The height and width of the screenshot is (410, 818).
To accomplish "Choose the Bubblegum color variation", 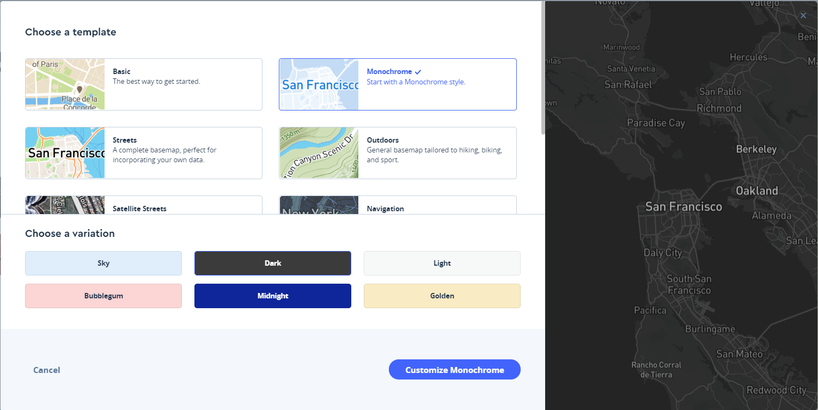I will pyautogui.click(x=103, y=296).
